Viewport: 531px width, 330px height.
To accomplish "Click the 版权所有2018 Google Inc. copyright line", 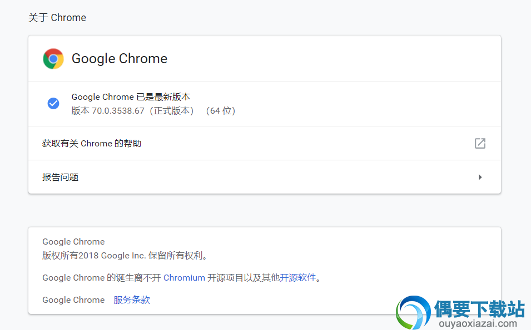I will (125, 255).
